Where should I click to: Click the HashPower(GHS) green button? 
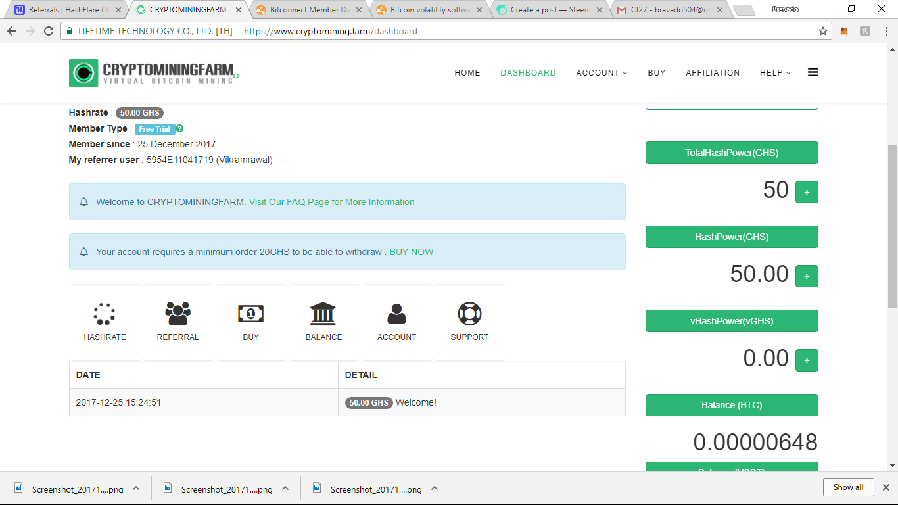[732, 237]
